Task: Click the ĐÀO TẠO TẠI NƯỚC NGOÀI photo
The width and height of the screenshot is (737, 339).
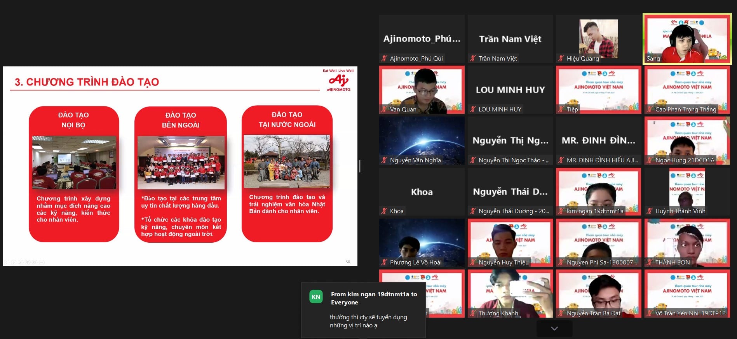Action: pos(287,161)
